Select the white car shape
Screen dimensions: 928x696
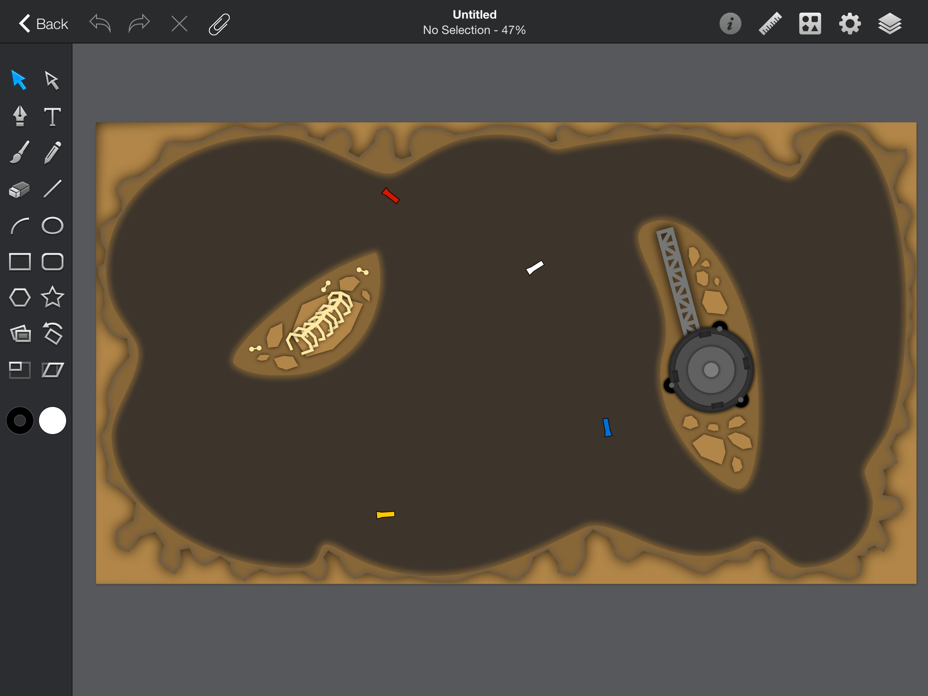535,268
